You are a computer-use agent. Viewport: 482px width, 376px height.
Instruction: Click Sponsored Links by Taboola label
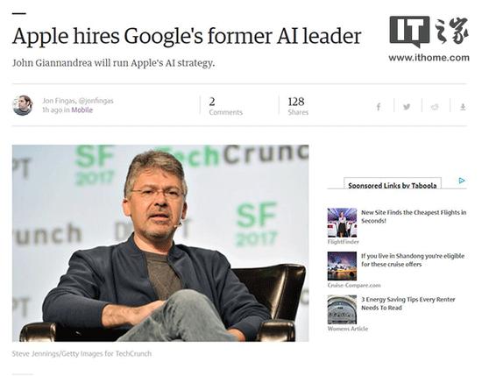393,186
